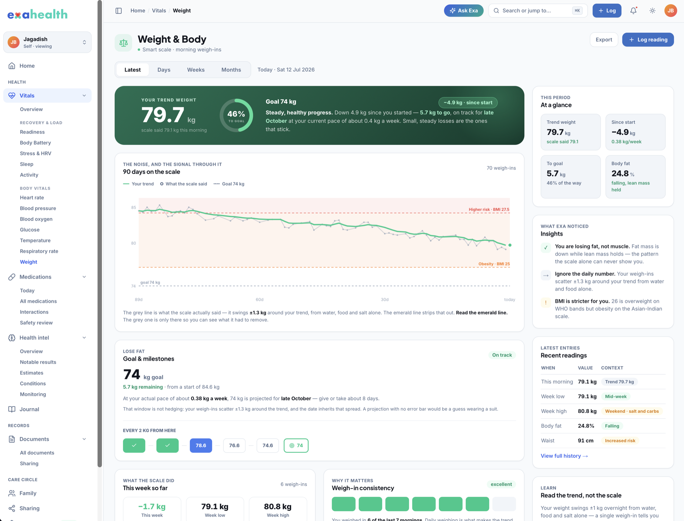Open Sleep in the sidebar

[x=27, y=164]
